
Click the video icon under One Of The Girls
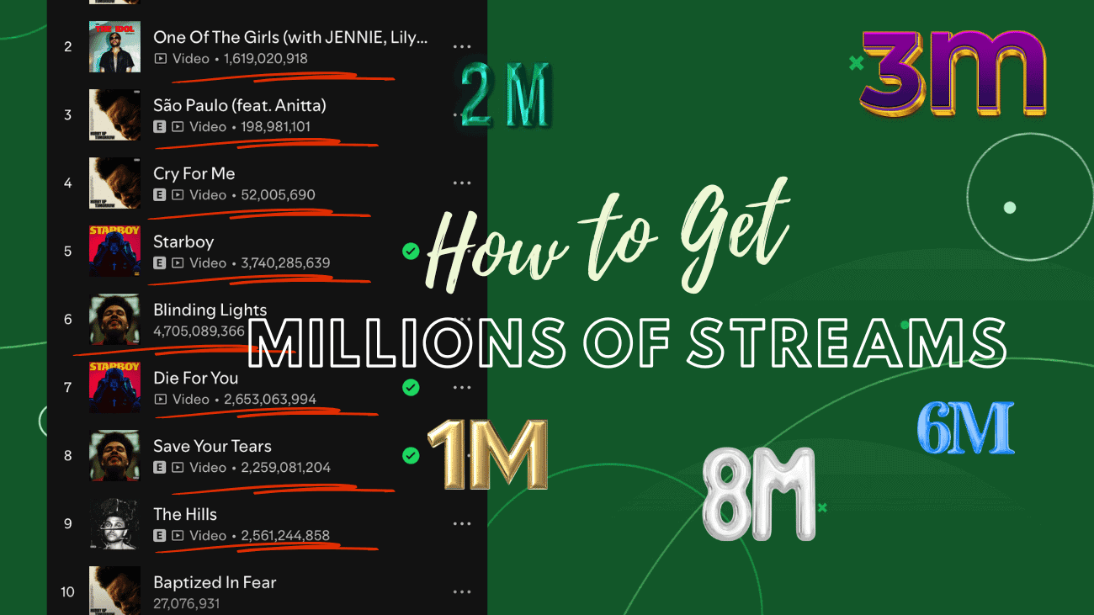161,59
